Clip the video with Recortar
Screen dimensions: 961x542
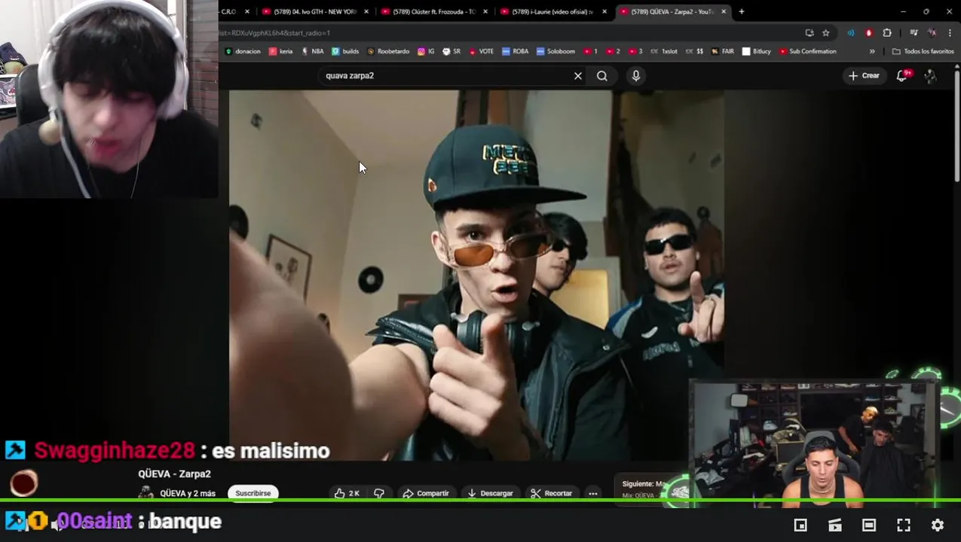[x=551, y=493]
